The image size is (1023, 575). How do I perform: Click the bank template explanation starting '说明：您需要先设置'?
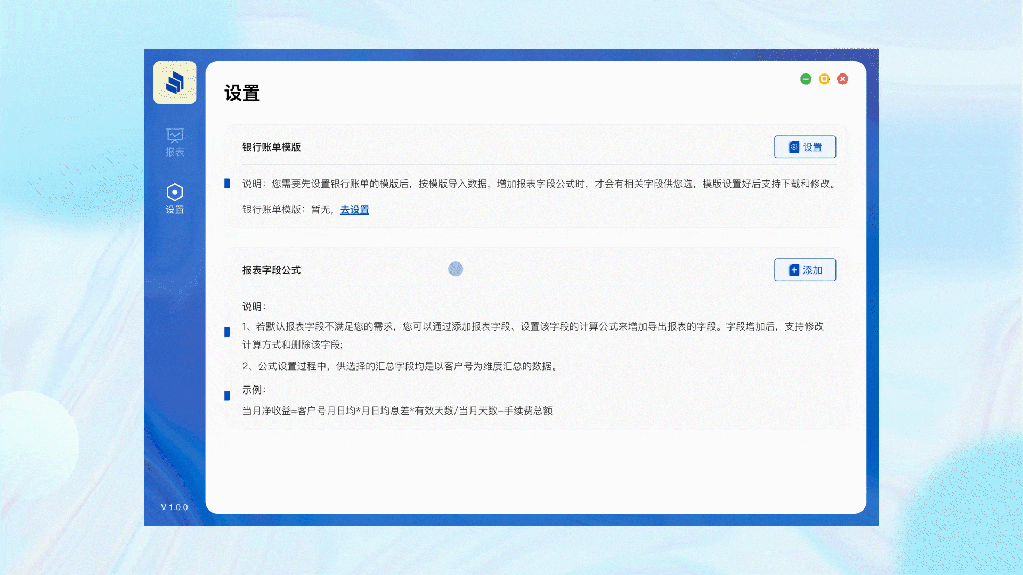tap(540, 184)
